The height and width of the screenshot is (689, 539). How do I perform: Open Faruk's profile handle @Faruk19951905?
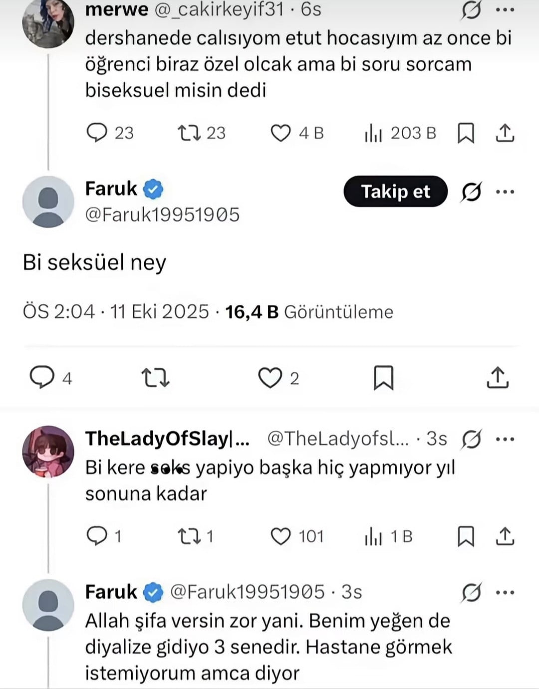(x=162, y=215)
